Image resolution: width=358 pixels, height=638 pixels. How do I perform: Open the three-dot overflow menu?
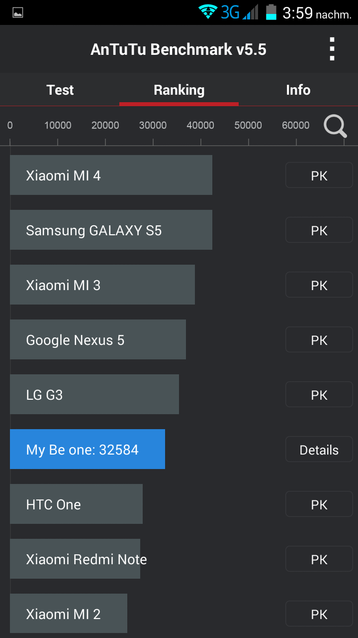[332, 49]
